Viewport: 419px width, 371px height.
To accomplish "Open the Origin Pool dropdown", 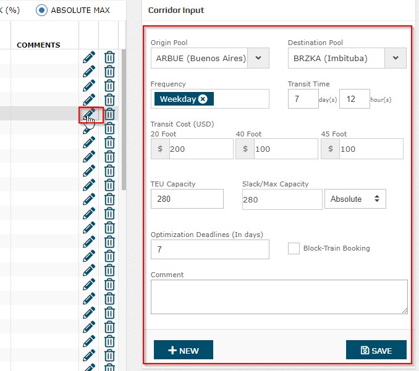I will 258,59.
